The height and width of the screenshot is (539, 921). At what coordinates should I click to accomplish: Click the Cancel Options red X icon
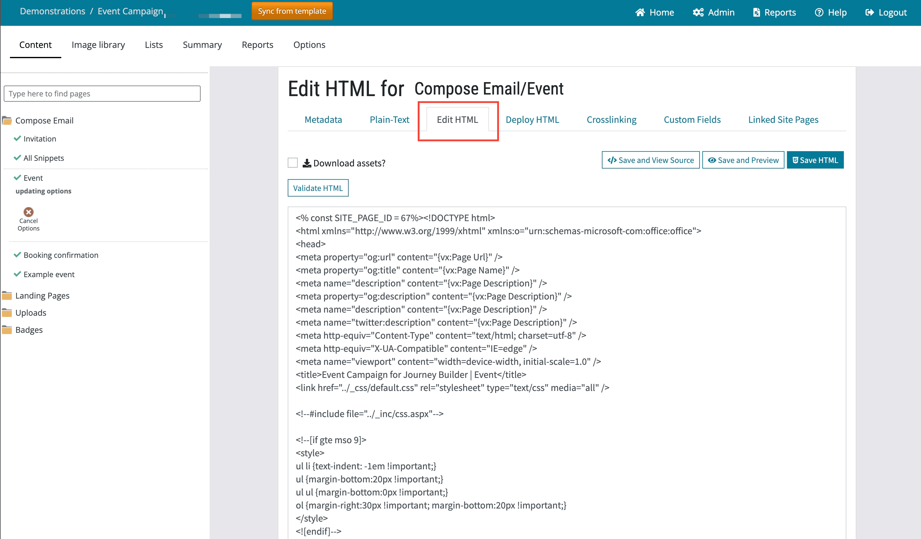(29, 212)
